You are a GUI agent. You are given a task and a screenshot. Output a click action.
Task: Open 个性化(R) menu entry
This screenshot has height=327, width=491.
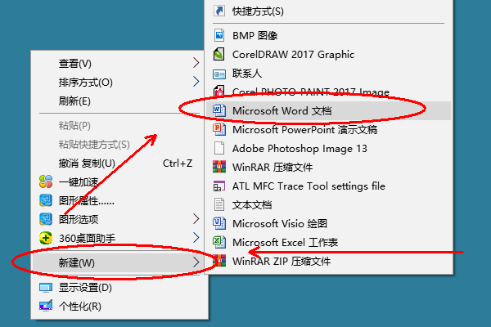click(x=119, y=306)
